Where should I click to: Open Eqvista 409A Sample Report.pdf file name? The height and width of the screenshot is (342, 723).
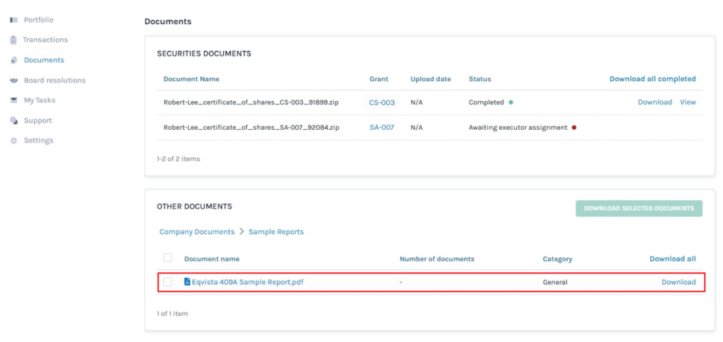pyautogui.click(x=247, y=282)
